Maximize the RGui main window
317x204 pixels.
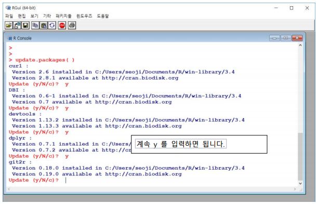(x=292, y=8)
